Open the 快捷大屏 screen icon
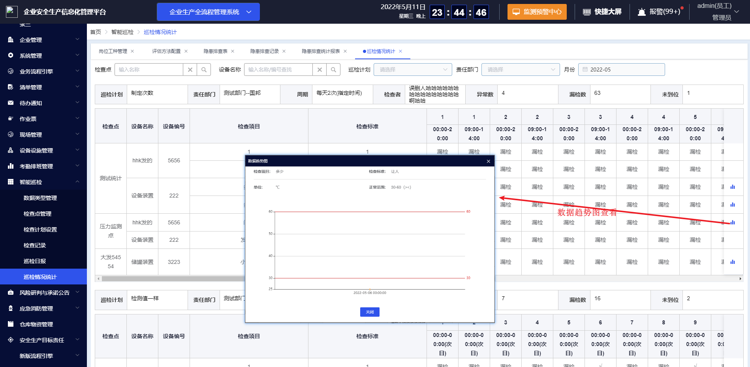 pos(587,12)
